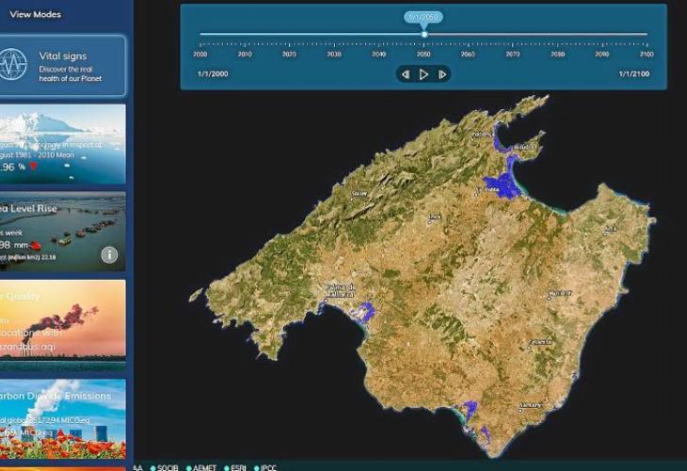687x471 pixels.
Task: Open the info icon on Sea Level Rise
Action: pos(109,254)
